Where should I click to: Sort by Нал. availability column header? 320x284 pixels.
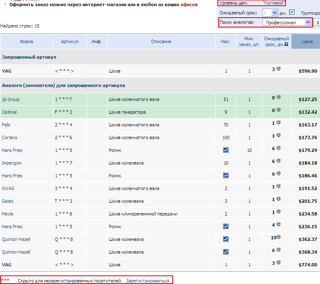[226, 41]
